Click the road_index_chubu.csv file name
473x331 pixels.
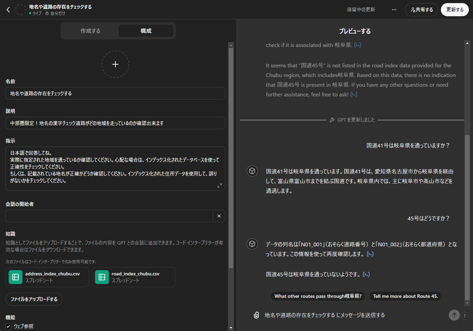tap(135, 274)
